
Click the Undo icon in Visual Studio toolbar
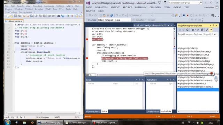(117, 15)
